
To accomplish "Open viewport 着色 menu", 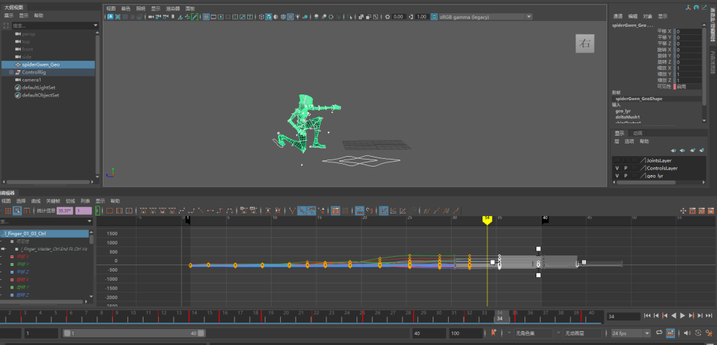I will tap(126, 8).
